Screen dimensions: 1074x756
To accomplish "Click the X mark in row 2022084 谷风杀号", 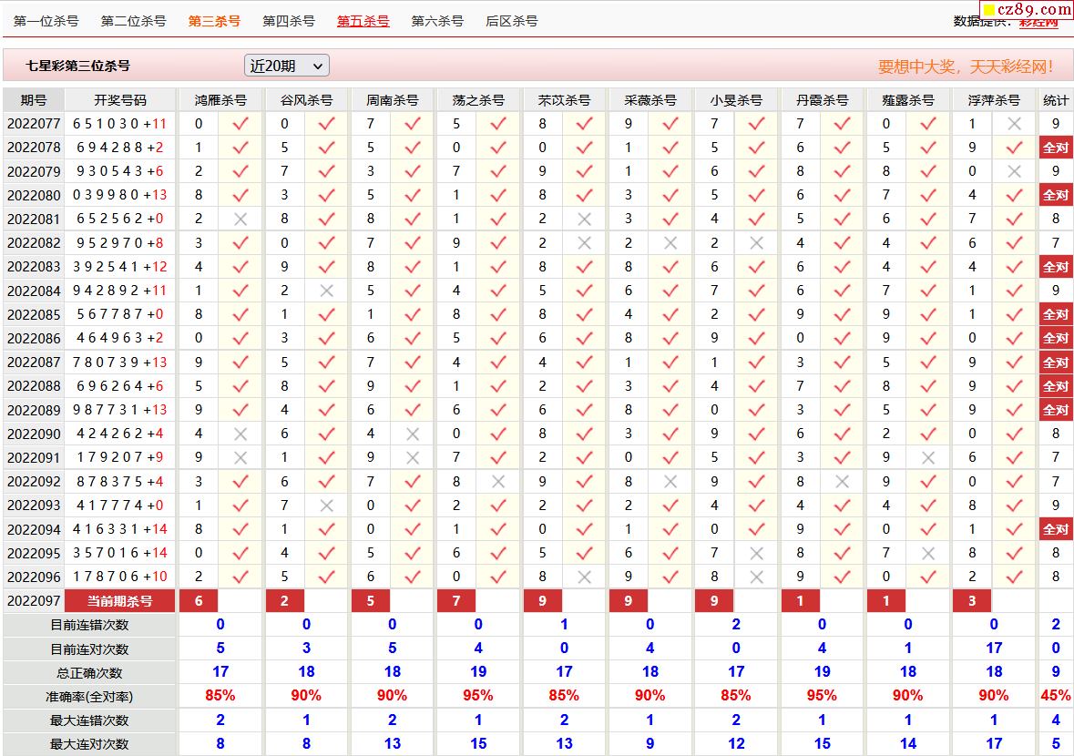I will click(x=327, y=291).
